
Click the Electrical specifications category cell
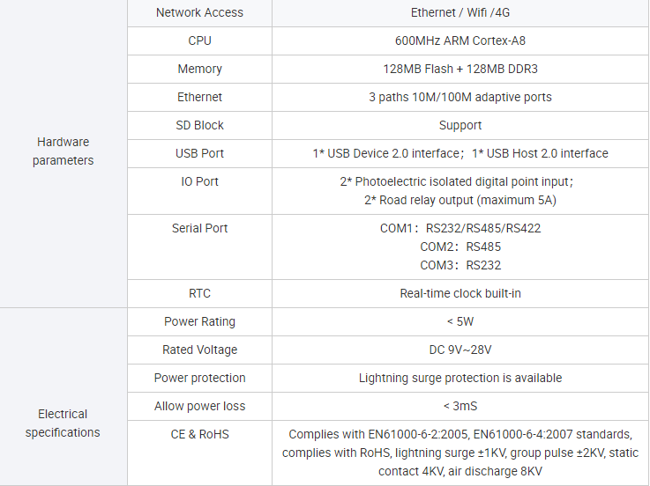(x=63, y=423)
